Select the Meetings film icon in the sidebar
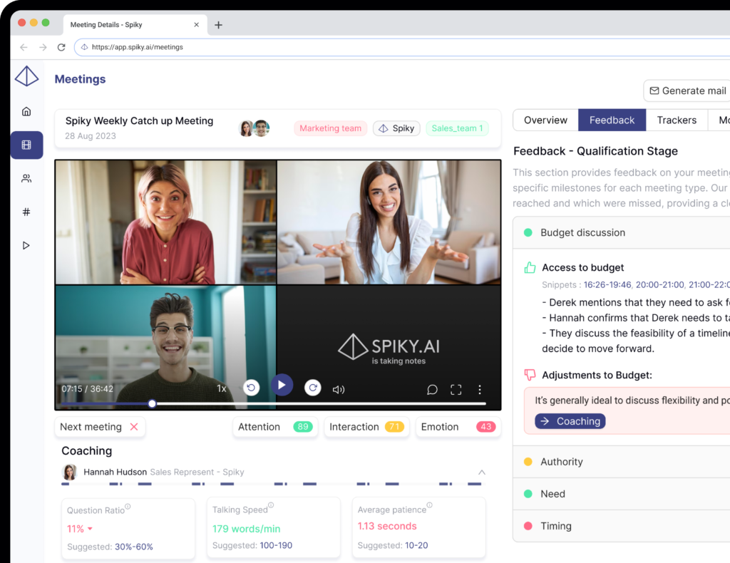This screenshot has height=563, width=730. point(26,145)
